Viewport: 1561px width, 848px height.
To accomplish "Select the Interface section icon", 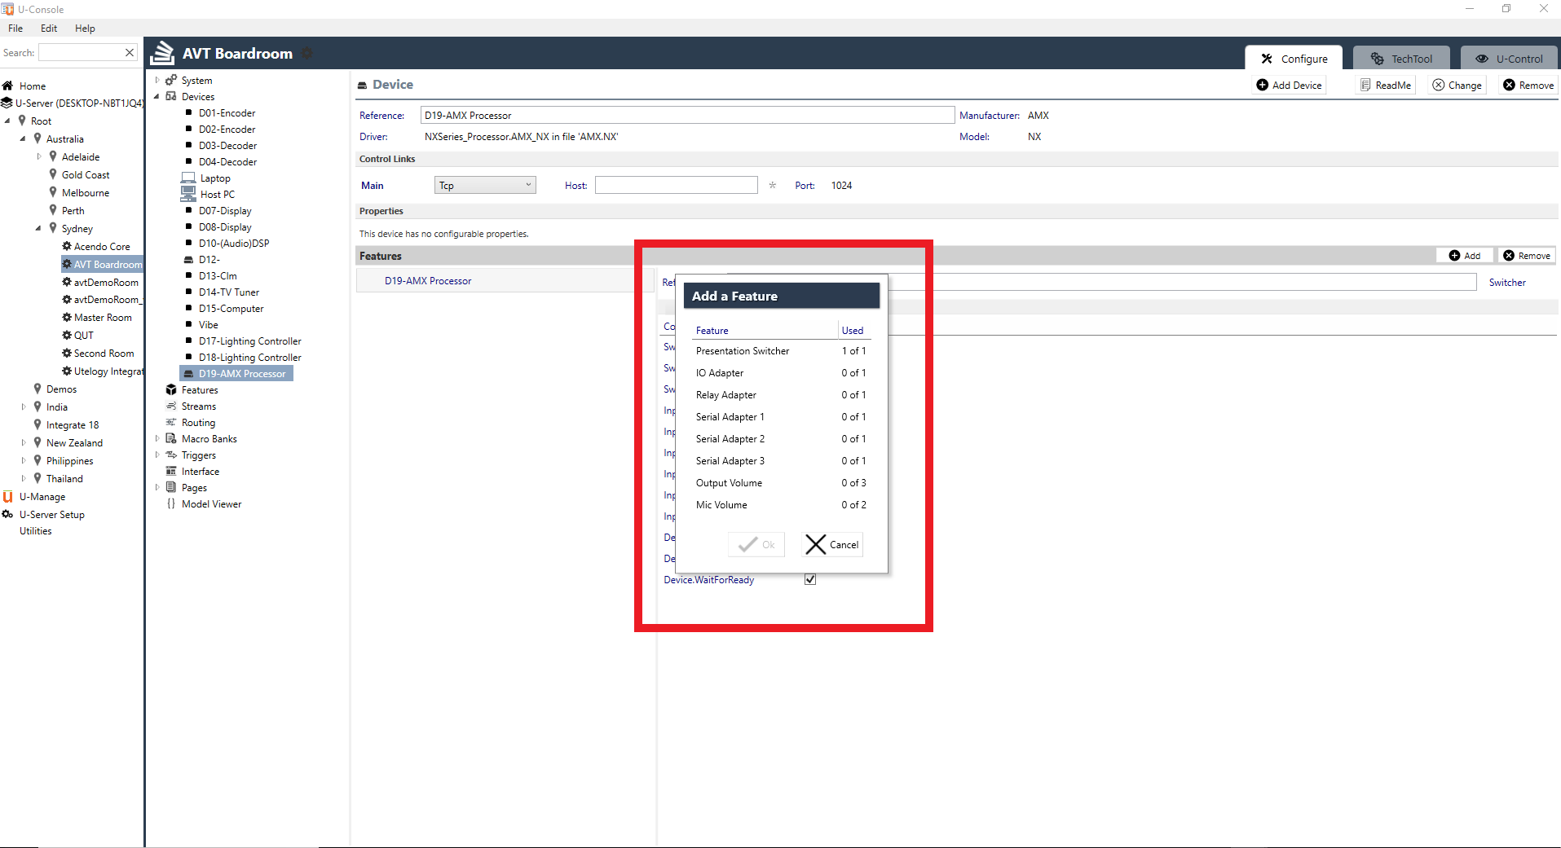I will (171, 471).
